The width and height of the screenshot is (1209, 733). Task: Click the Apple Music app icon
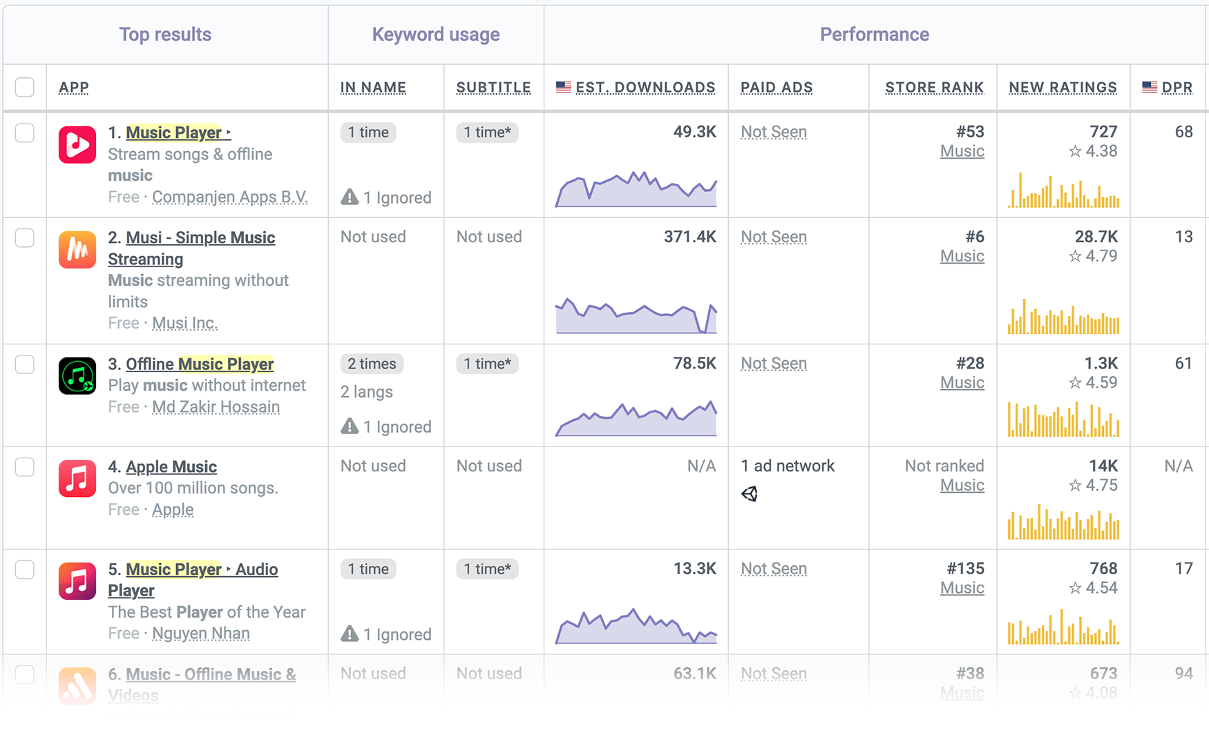tap(77, 478)
